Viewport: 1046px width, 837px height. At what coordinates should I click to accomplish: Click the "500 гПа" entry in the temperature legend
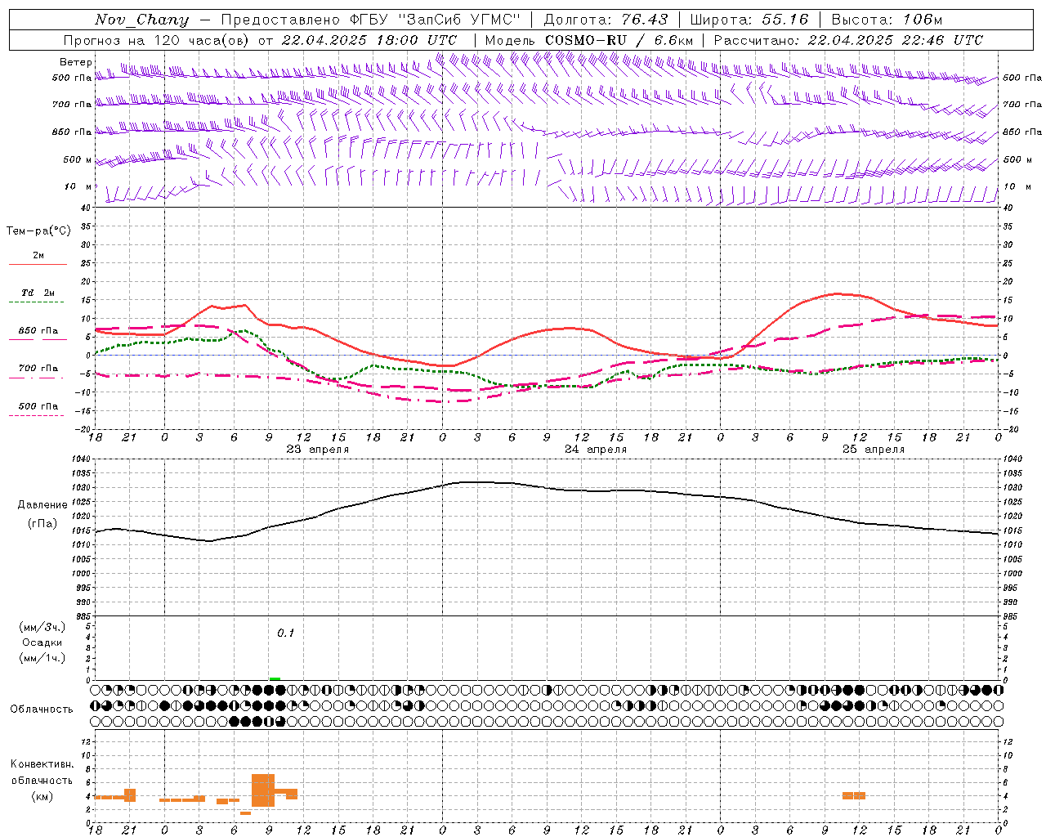click(x=38, y=406)
